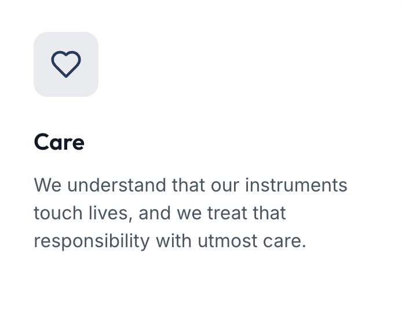
Task: Click the word 'understand' in the description
Action: tap(116, 185)
